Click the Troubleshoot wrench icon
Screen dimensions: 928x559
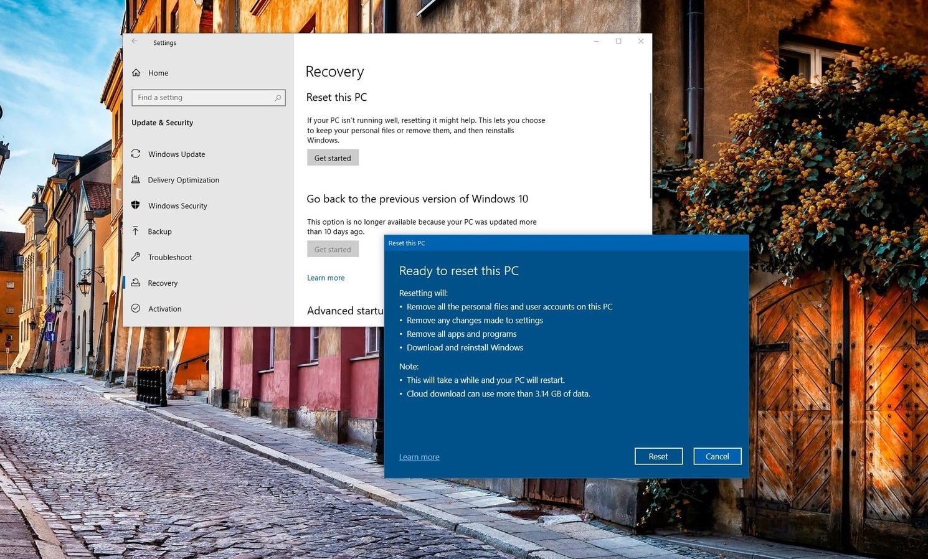pos(136,257)
